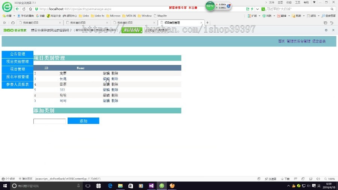
Task: Open 项目管理 in the sidebar
Action: pyautogui.click(x=17, y=69)
